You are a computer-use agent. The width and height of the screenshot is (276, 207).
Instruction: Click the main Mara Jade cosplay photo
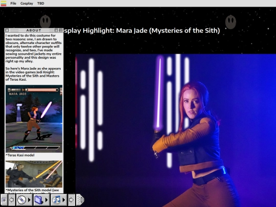click(x=176, y=130)
